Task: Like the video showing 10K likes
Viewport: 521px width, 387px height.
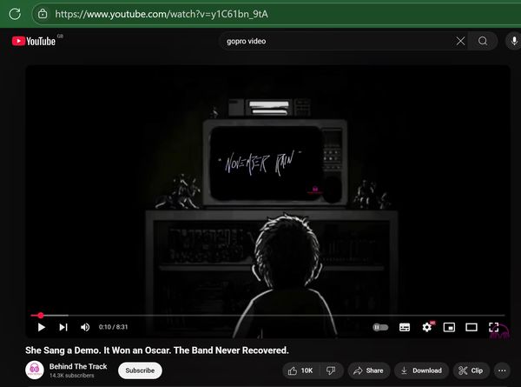Action: point(301,370)
